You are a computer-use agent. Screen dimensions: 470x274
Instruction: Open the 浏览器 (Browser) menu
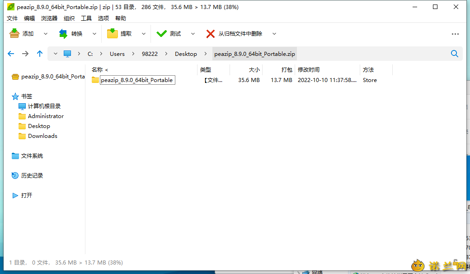click(49, 18)
